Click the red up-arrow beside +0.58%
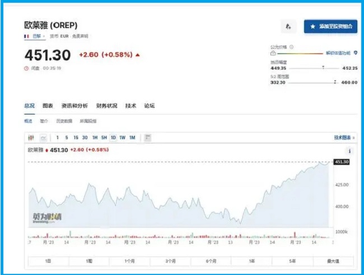The width and height of the screenshot is (364, 275). point(138,55)
